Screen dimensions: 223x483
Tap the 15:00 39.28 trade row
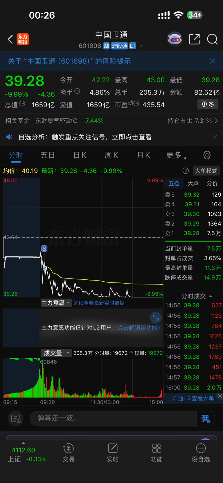193,388
